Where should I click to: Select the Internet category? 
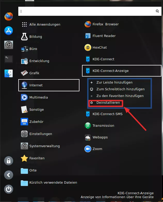(x=49, y=85)
